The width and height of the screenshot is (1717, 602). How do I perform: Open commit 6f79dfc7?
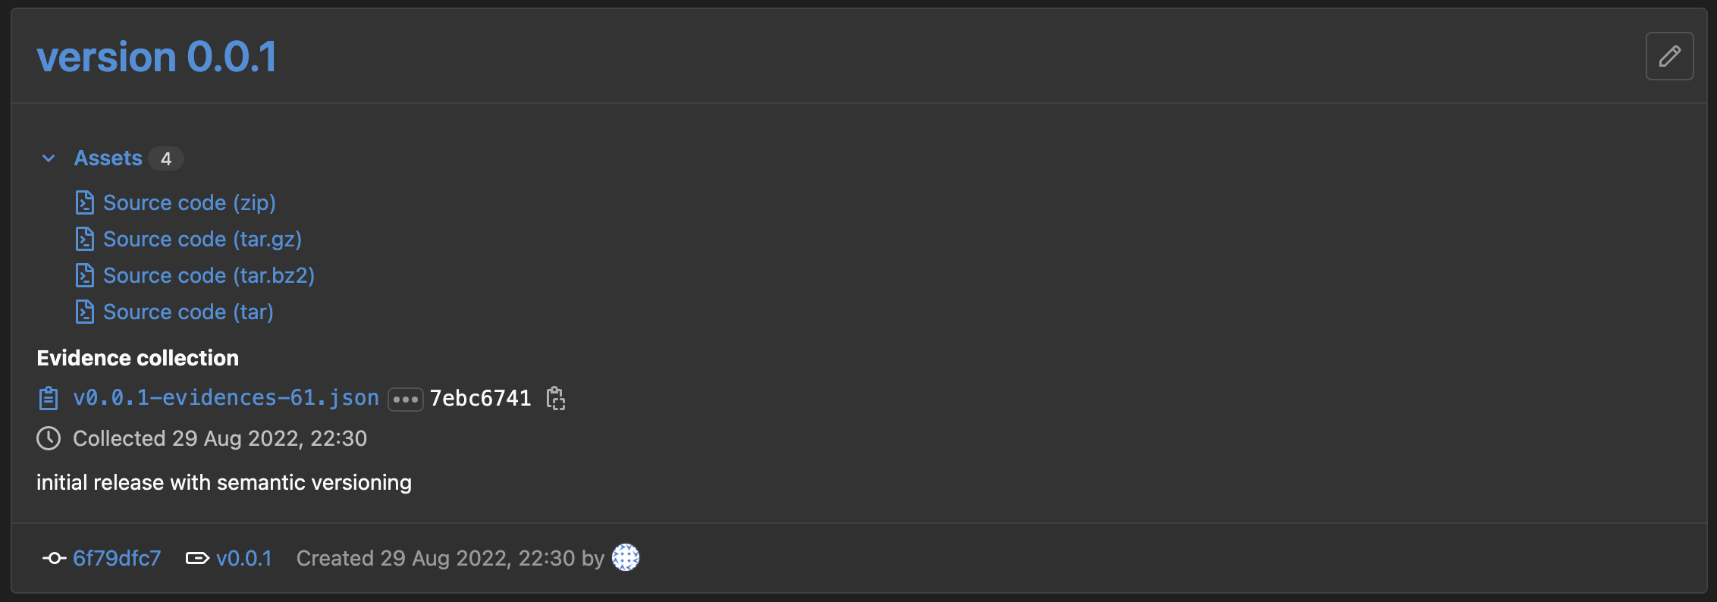point(117,559)
